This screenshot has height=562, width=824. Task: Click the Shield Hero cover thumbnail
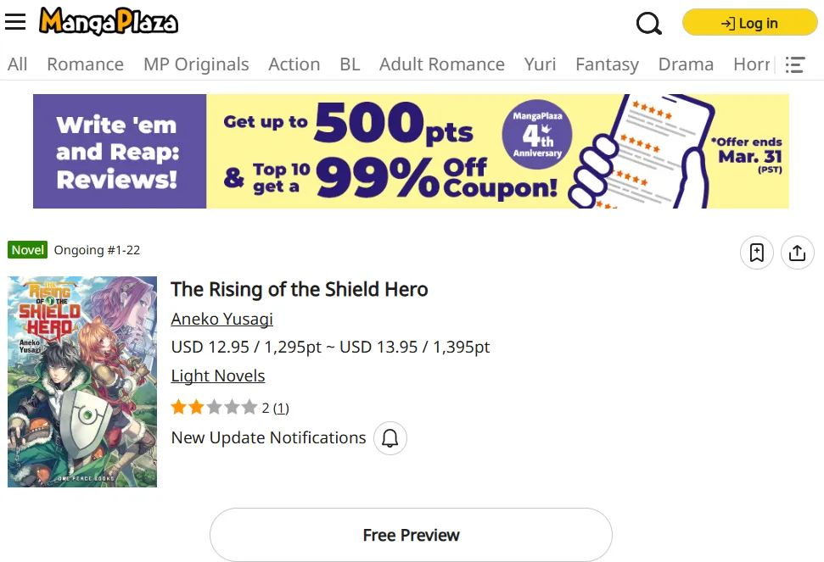coord(82,381)
